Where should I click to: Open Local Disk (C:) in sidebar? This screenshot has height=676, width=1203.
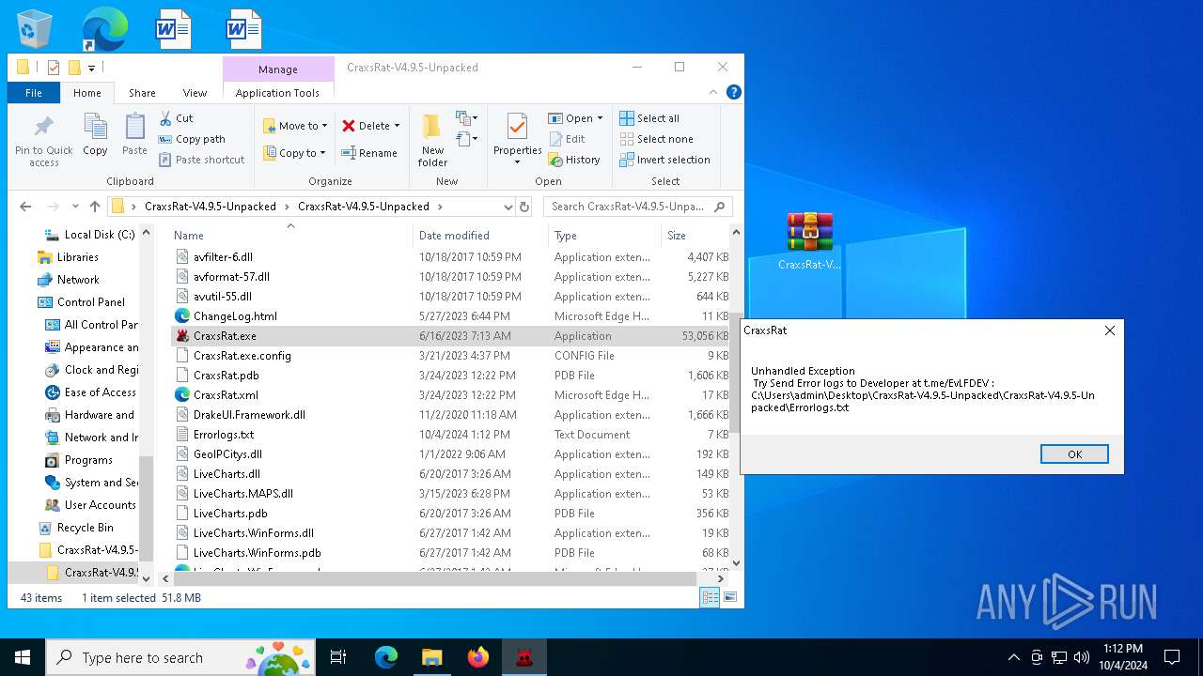coord(89,235)
